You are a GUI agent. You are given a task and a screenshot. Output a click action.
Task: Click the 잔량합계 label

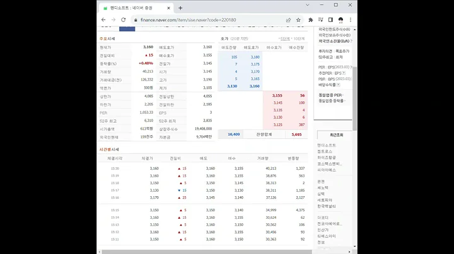pyautogui.click(x=264, y=135)
